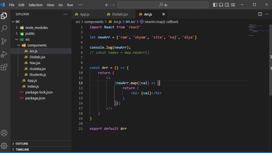This screenshot has height=153, width=272.
Task: Close the Arr.js editor tab
Action: tap(163, 14)
